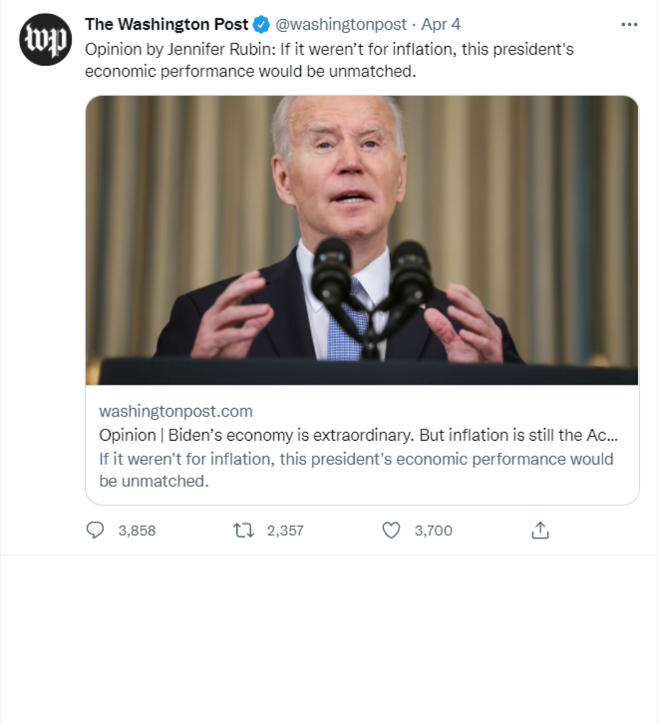This screenshot has height=724, width=660.
Task: Click the link card description text
Action: [x=356, y=469]
